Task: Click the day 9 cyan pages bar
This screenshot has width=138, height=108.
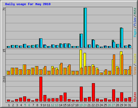Action: point(41,43)
